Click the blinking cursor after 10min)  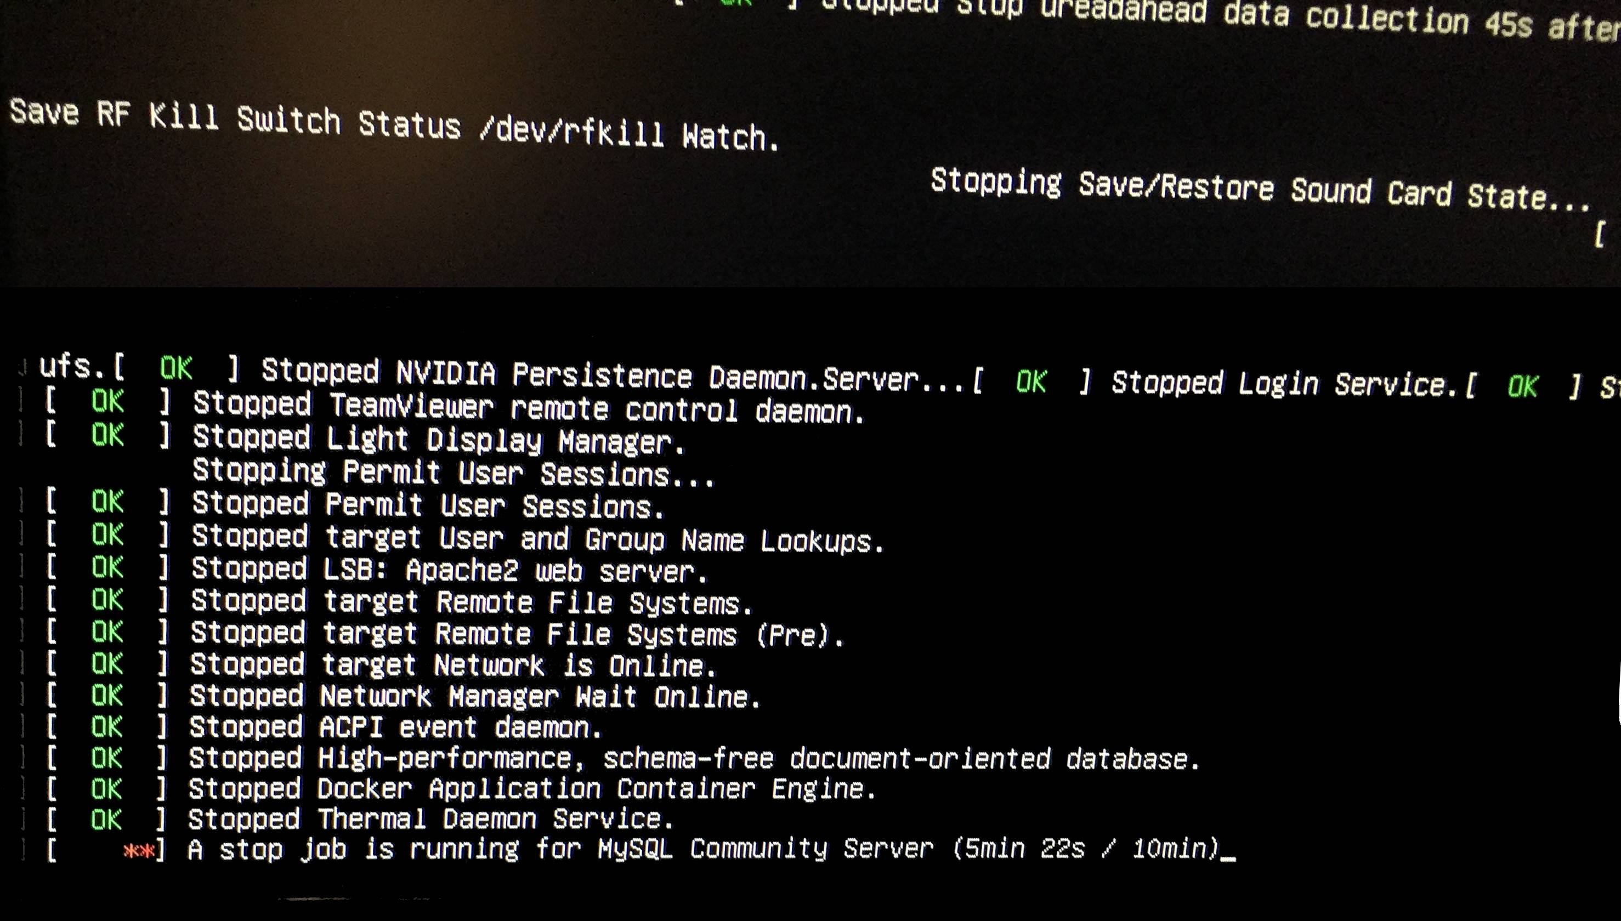point(1228,859)
